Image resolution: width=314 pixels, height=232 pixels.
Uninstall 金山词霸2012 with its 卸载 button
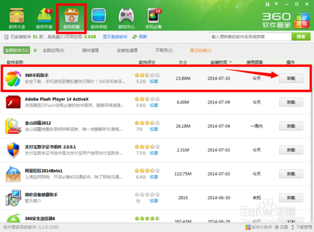(291, 126)
